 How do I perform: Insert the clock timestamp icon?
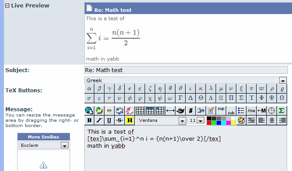click(272, 111)
